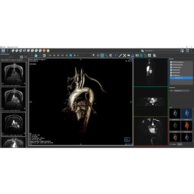Click the green crosshair toolbar icon
Viewport: 194px width, 194px height.
[x=40, y=55]
